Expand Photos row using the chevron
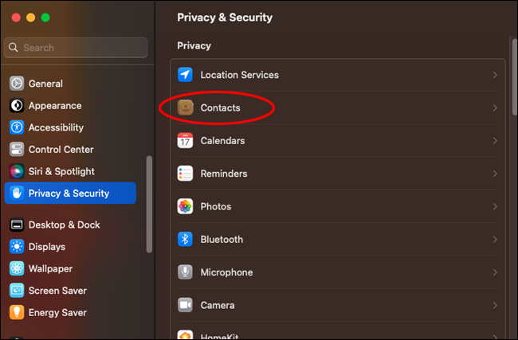The height and width of the screenshot is (340, 518). coord(495,206)
